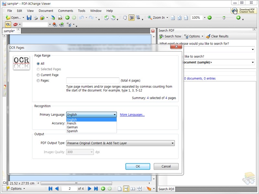The height and width of the screenshot is (194, 259).
Task: Activate the Snapshot camera tool
Action: [x=131, y=18]
